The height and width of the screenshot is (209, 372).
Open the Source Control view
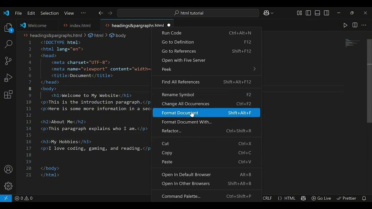point(8,61)
